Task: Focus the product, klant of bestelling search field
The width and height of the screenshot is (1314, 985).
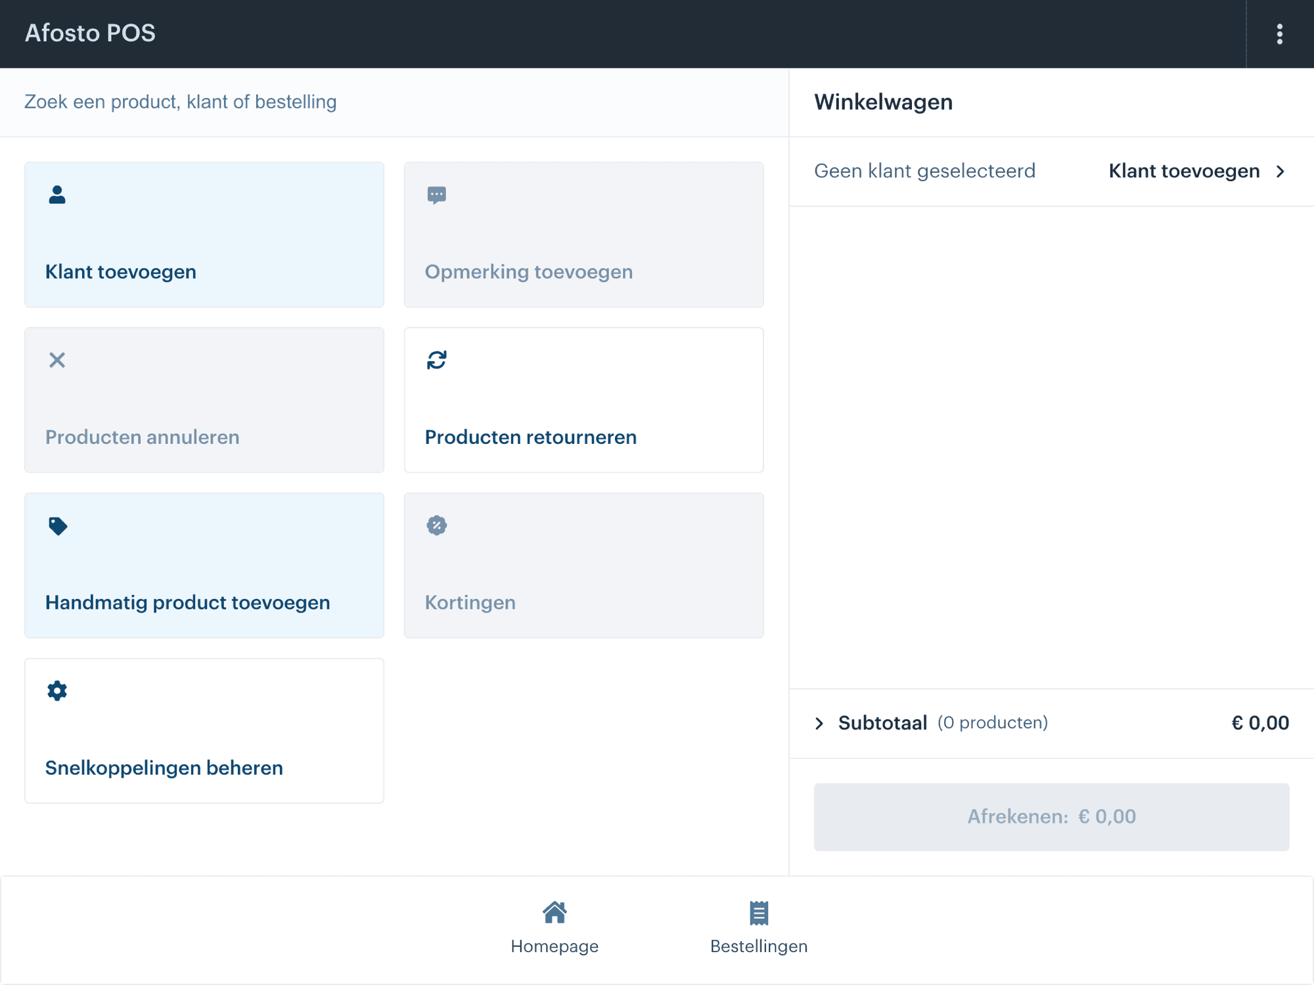Action: pyautogui.click(x=394, y=102)
